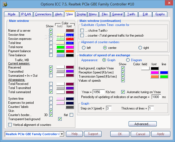Enable flat counter border checkbox
Screen dimensions: 175x142
tap(71, 115)
